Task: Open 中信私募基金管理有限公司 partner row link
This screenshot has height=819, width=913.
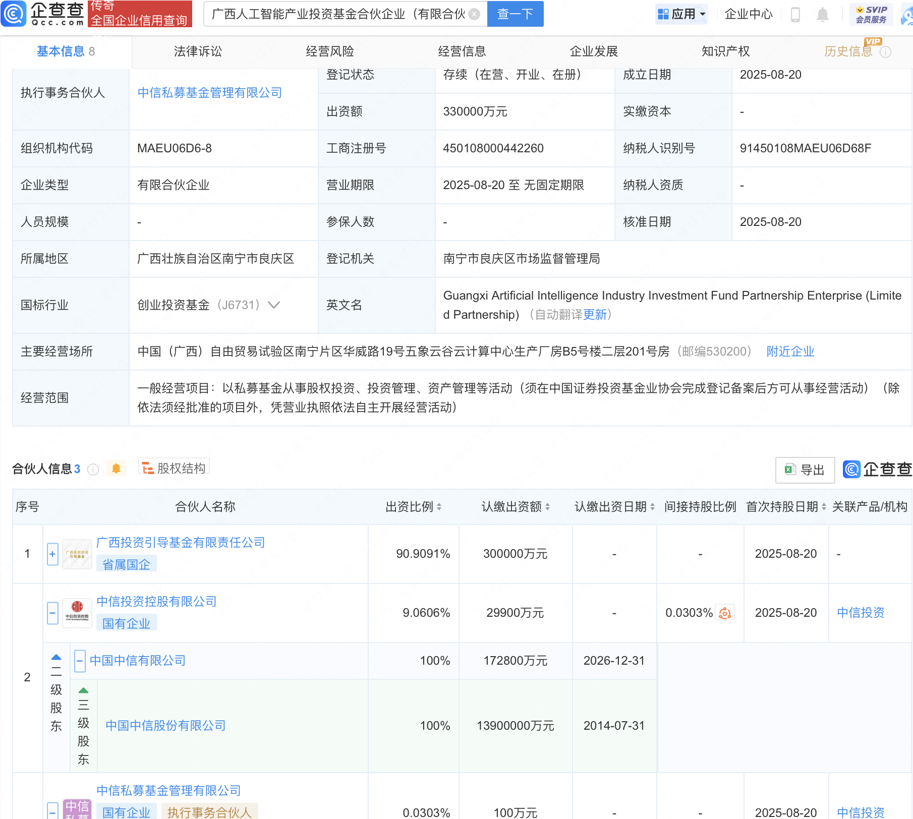Action: click(168, 791)
